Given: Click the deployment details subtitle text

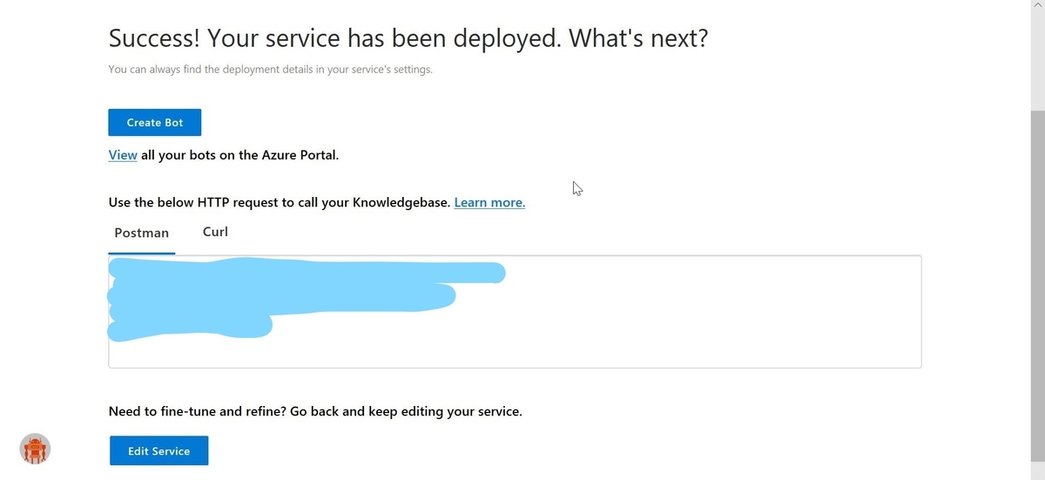Looking at the screenshot, I should tap(270, 70).
